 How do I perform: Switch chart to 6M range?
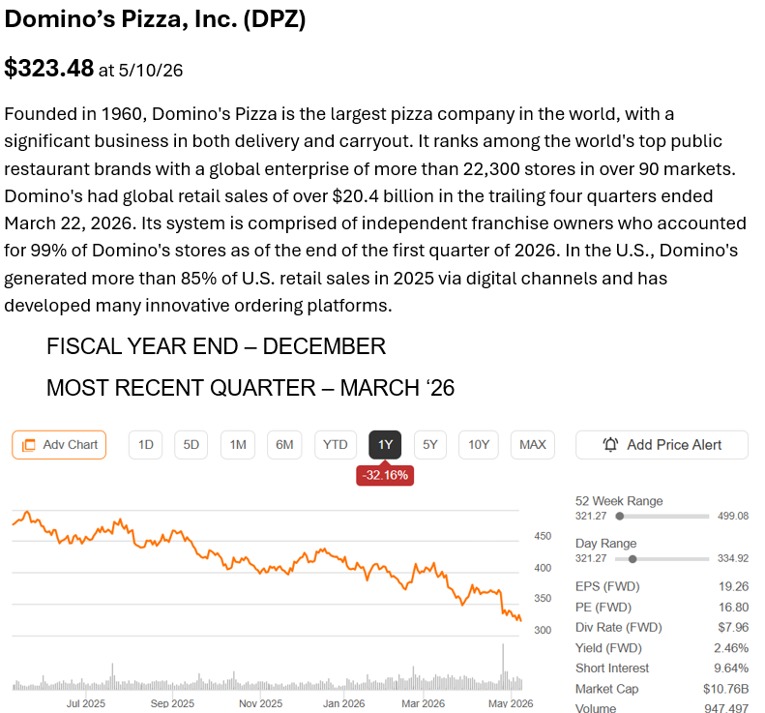click(x=284, y=445)
